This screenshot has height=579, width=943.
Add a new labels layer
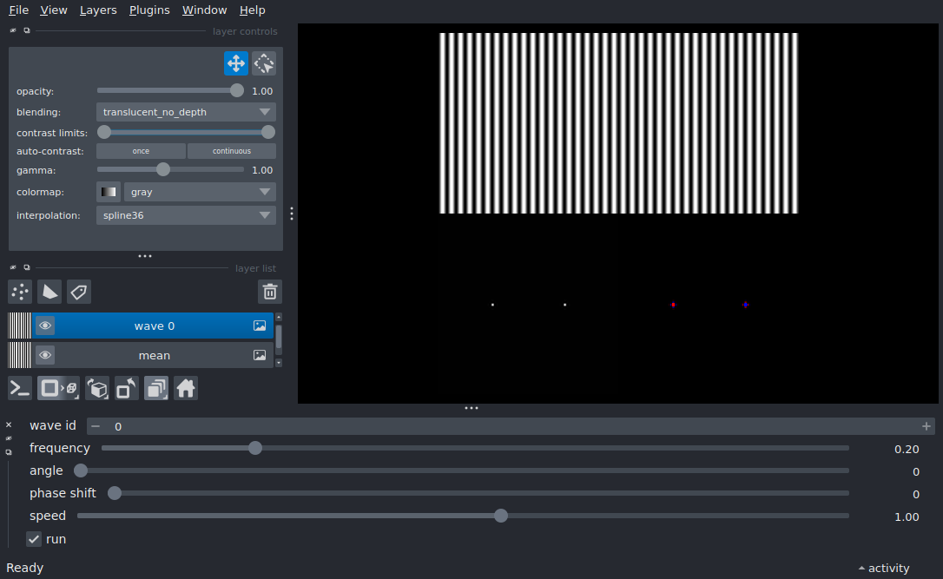[x=79, y=292]
